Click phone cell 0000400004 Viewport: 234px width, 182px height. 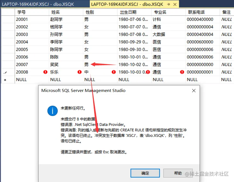[203, 34]
